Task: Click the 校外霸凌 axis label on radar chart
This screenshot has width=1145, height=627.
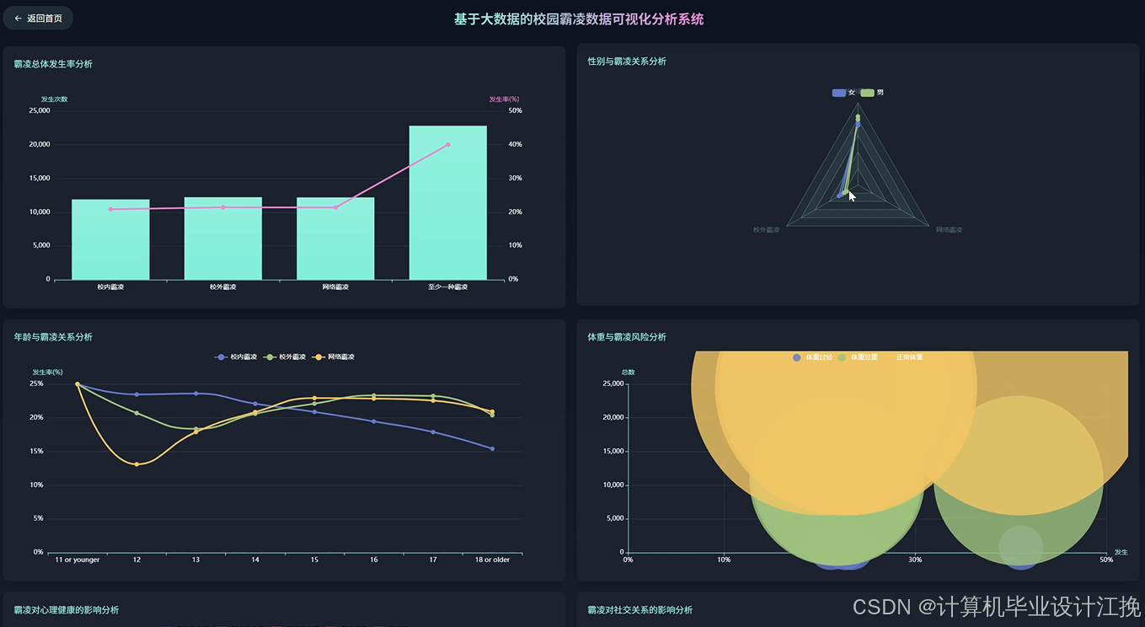Action: click(766, 230)
